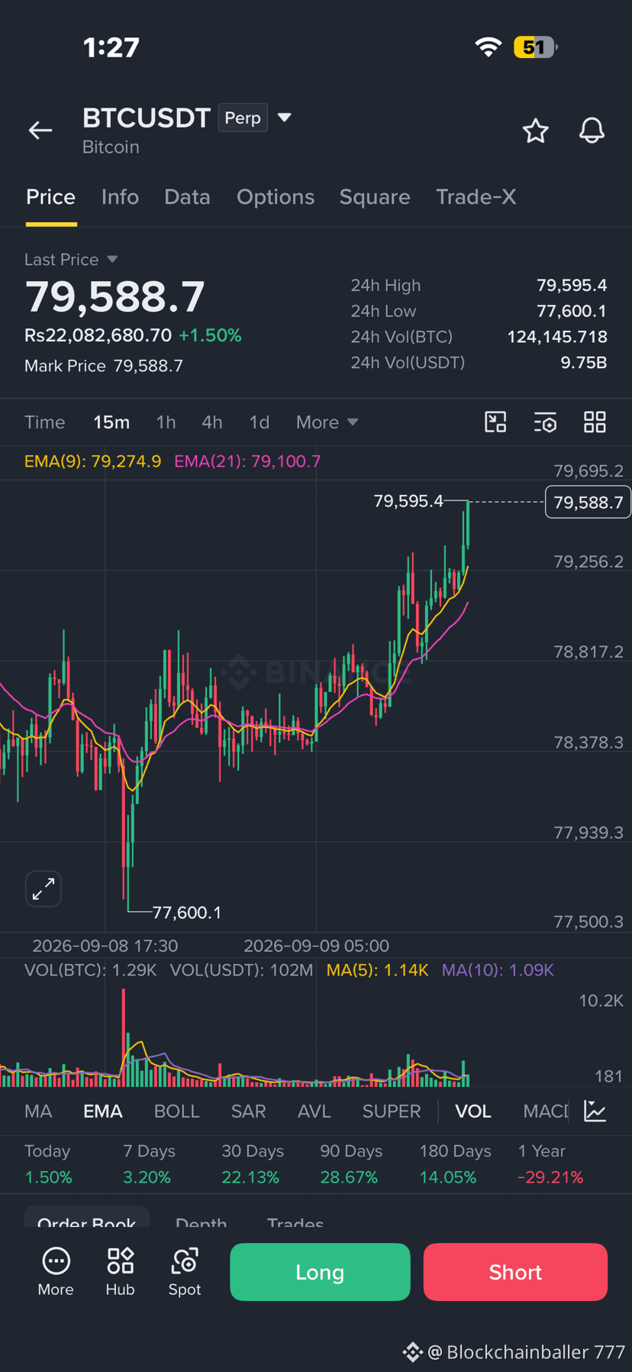
Task: Open the Spot trading icon
Action: (185, 1272)
